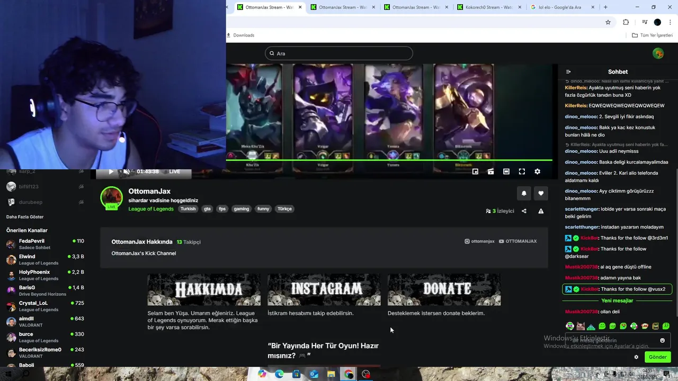
Task: Open the browser three-dot menu
Action: 671,22
